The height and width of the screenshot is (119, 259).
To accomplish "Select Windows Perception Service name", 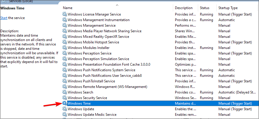I will click(90, 53).
